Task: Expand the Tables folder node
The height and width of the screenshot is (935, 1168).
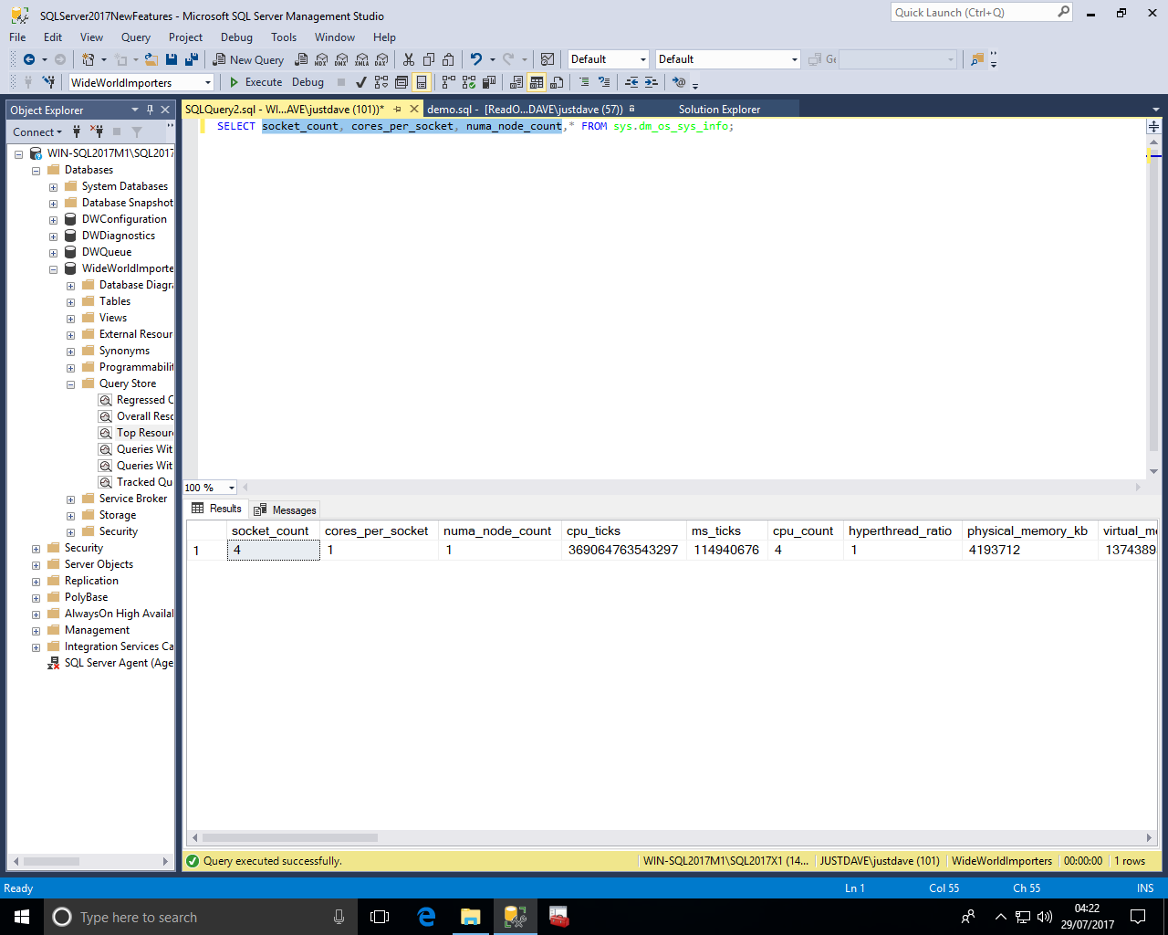Action: click(70, 302)
